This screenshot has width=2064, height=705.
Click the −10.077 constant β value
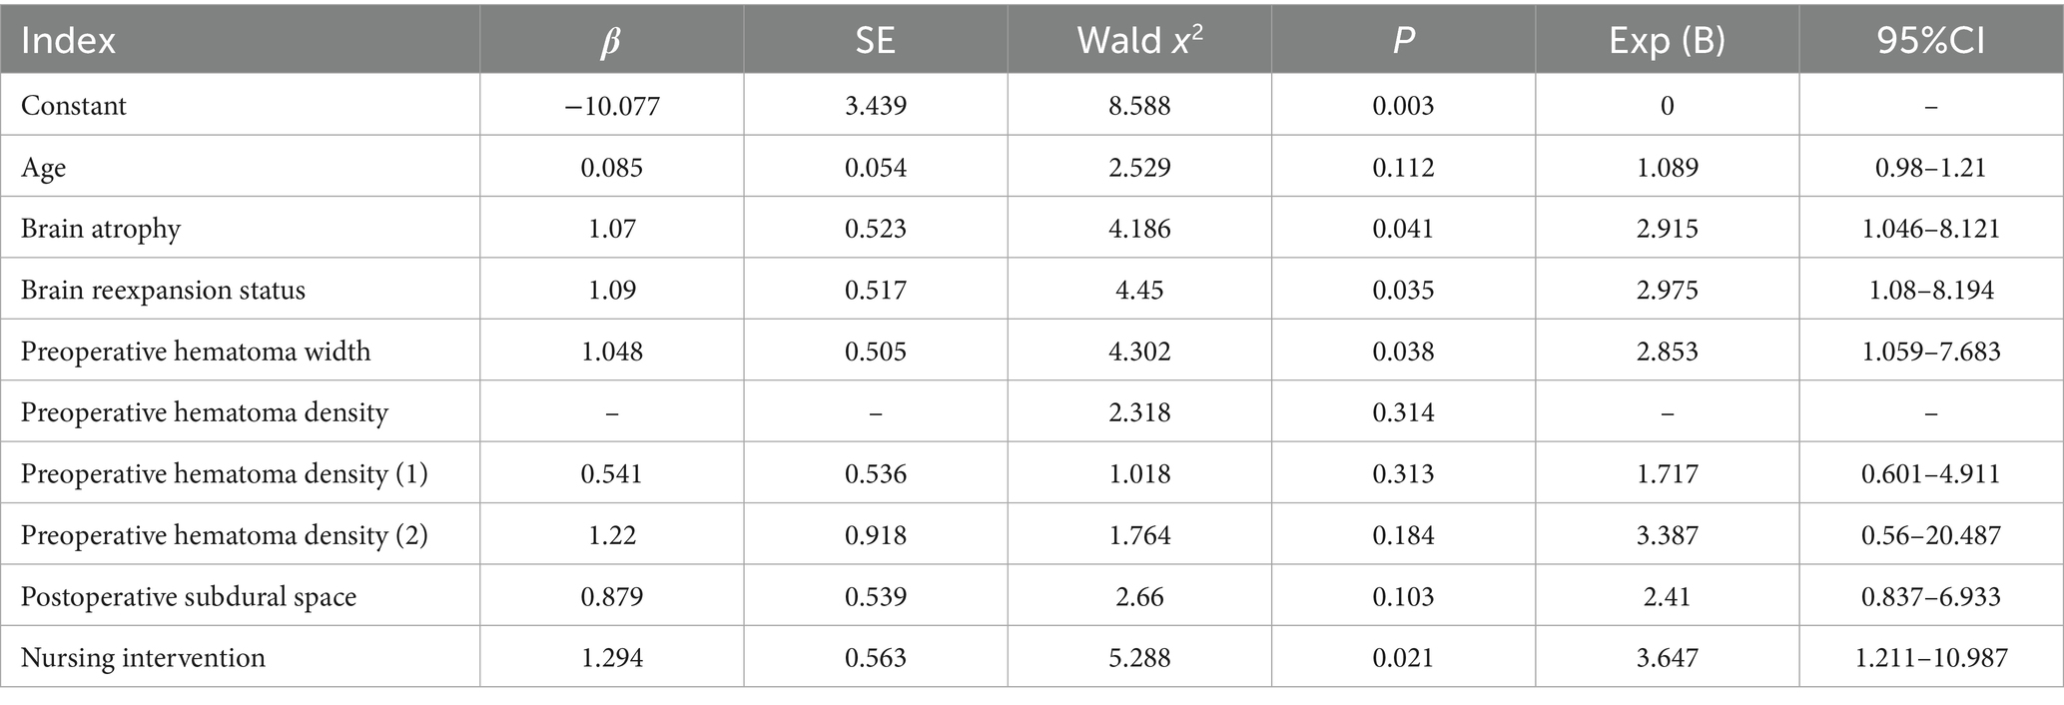click(611, 106)
